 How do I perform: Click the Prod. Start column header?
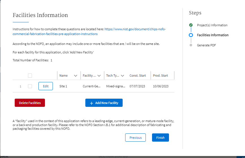[x=161, y=75]
